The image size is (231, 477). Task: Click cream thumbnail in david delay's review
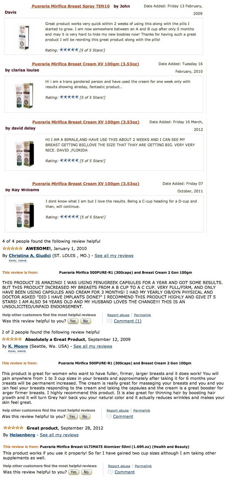coord(25,154)
